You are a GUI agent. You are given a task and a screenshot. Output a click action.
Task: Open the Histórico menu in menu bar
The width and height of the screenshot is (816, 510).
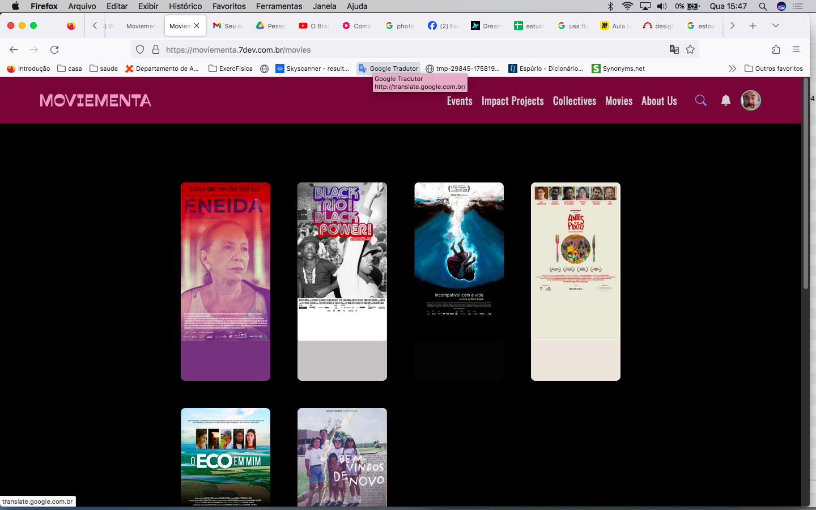(185, 6)
